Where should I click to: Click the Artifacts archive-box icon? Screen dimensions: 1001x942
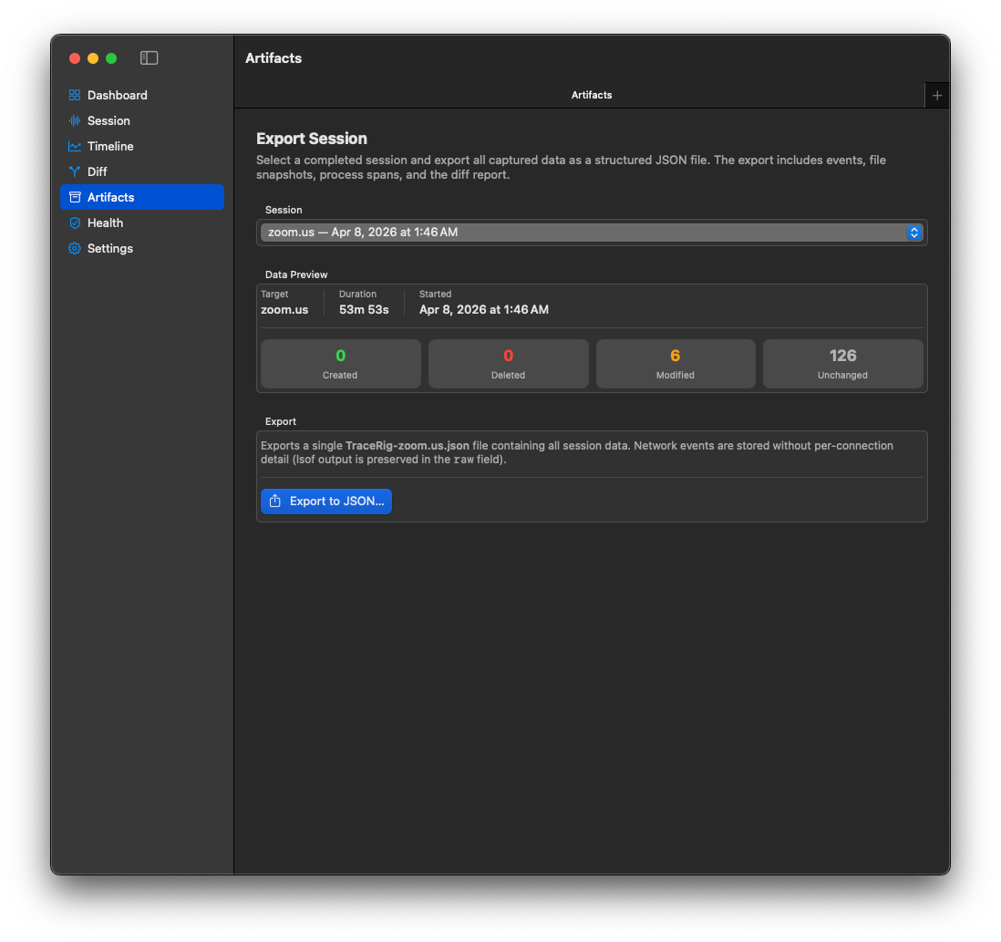coord(74,197)
